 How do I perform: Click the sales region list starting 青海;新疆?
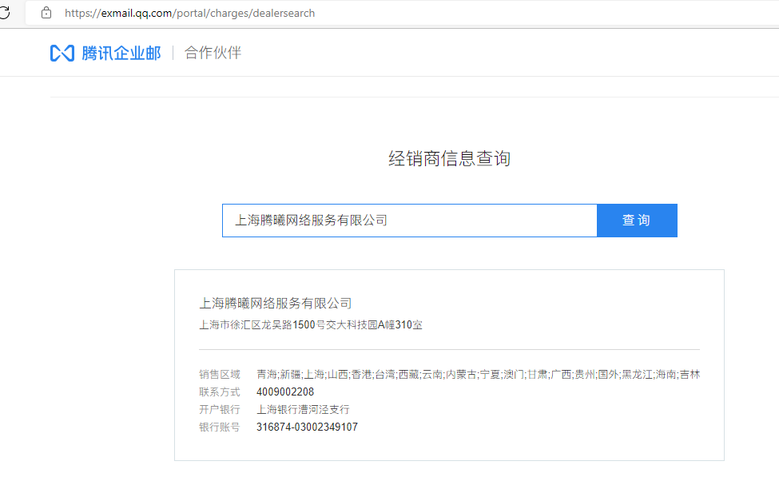pyautogui.click(x=478, y=375)
